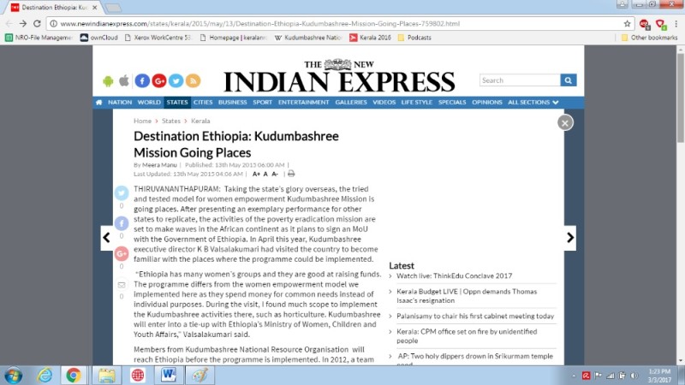Open File Explorer from the taskbar
The width and height of the screenshot is (685, 385).
tap(106, 376)
